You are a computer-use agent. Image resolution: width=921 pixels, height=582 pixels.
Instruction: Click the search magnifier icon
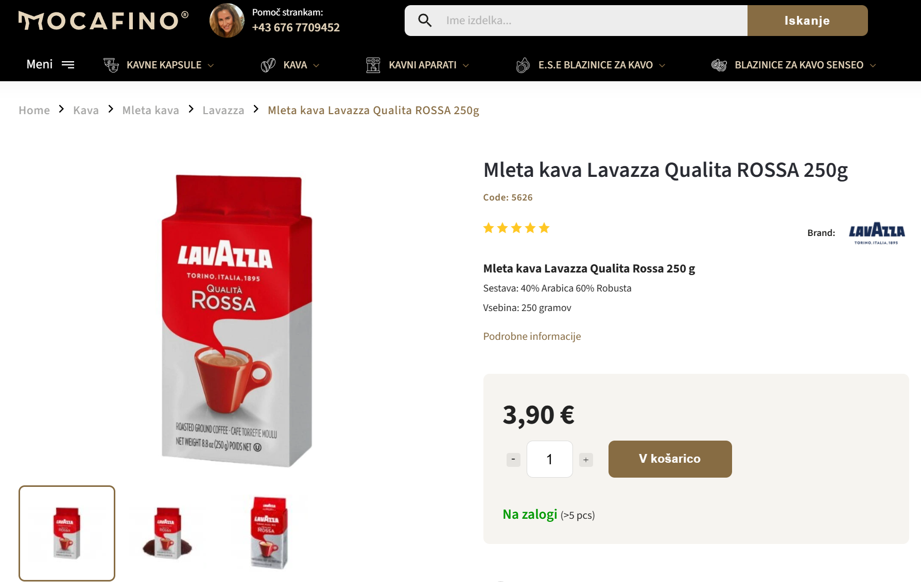(x=425, y=21)
